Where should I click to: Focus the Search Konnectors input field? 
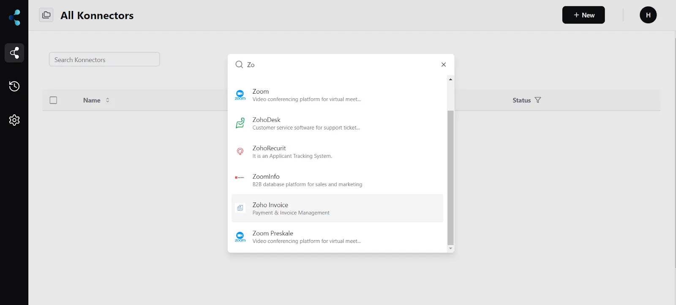coord(104,59)
